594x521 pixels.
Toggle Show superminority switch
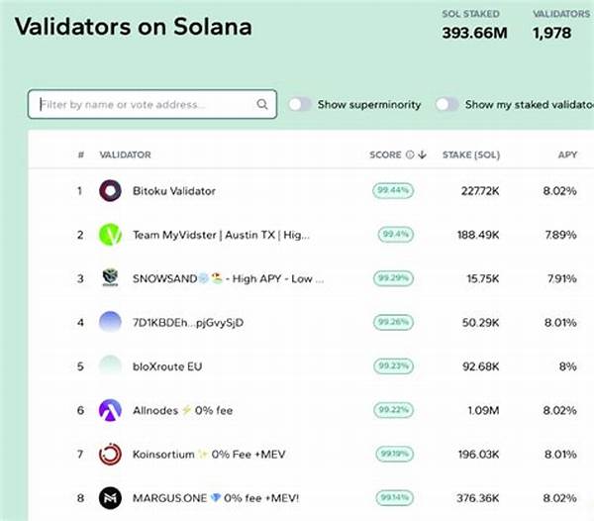[x=300, y=104]
